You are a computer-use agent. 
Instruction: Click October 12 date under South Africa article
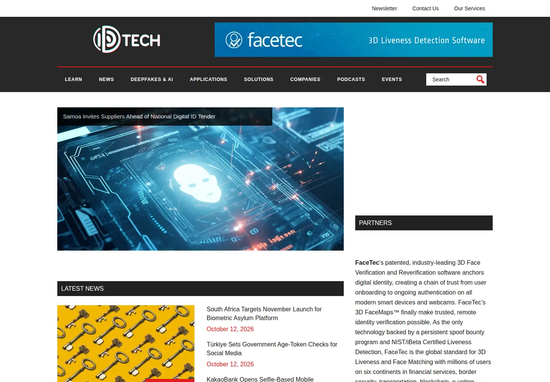tap(230, 329)
